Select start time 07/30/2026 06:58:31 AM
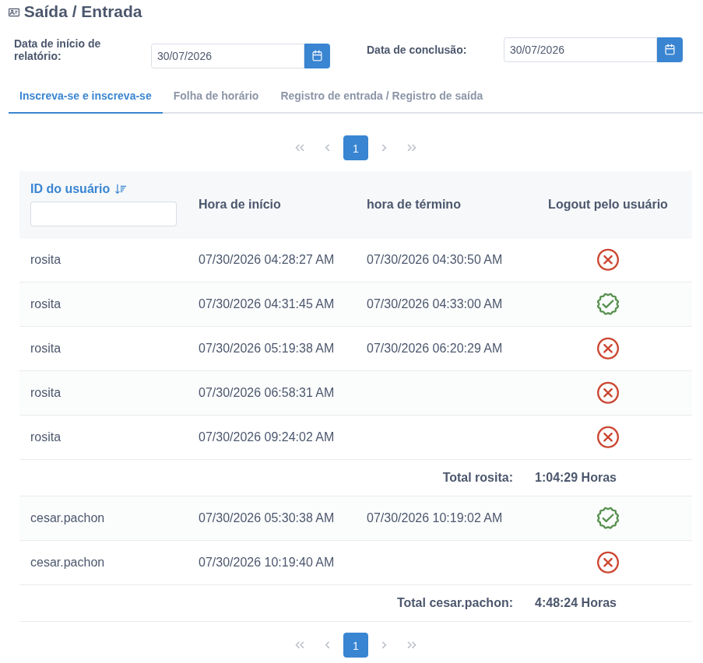Viewport: 703px width, 663px height. pyautogui.click(x=266, y=393)
